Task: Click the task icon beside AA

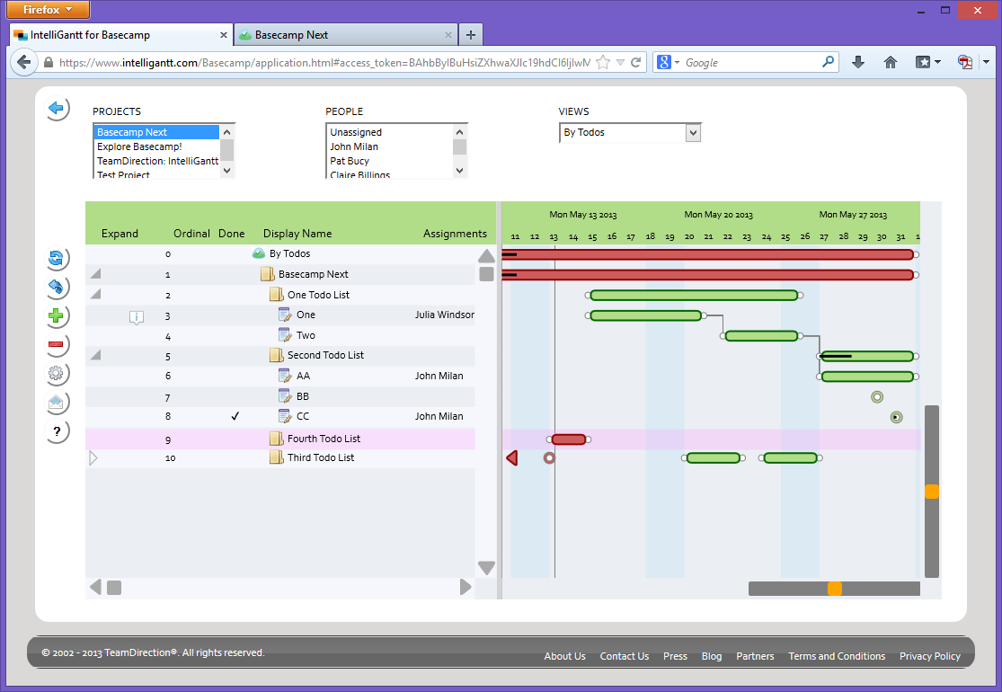Action: coord(285,376)
